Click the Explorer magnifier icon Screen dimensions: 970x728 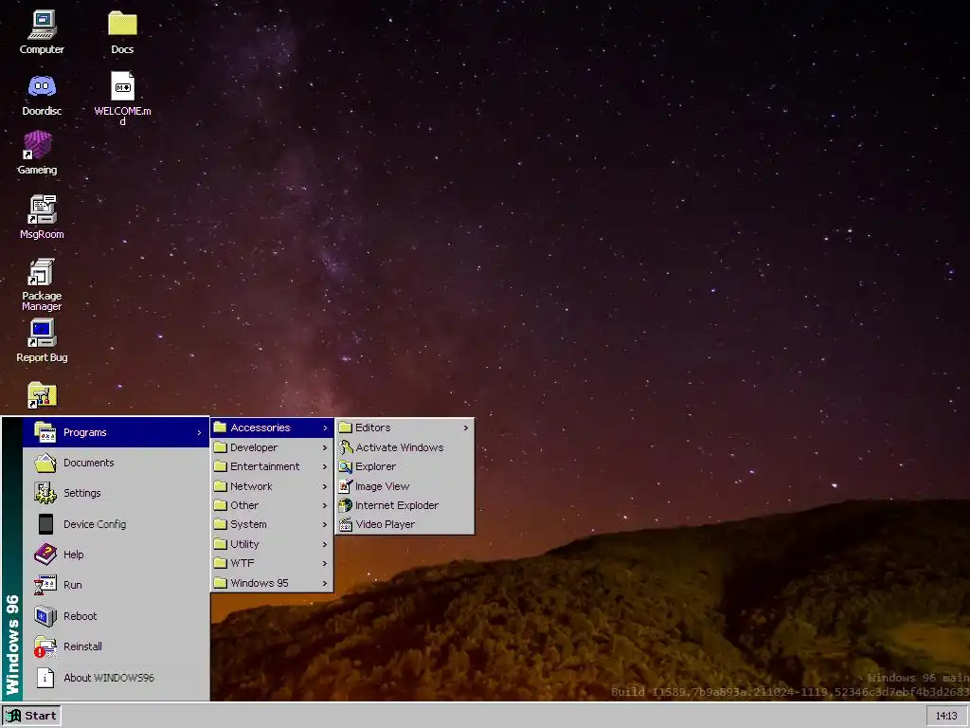(x=345, y=466)
